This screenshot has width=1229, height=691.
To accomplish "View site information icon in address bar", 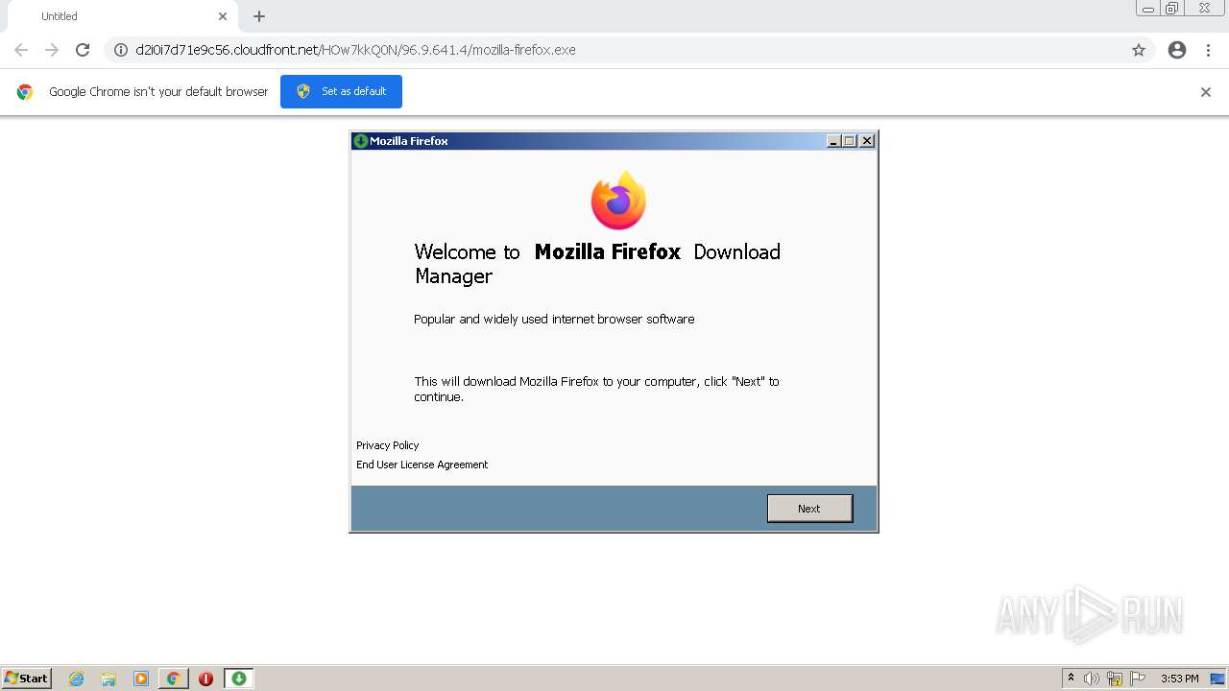I will (x=121, y=50).
